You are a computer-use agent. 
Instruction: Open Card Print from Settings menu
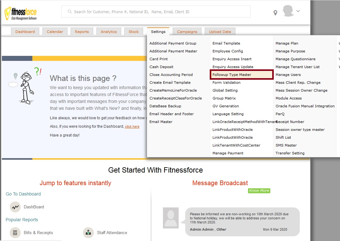(x=159, y=59)
